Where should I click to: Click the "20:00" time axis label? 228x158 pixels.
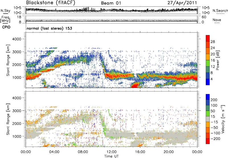169,152
